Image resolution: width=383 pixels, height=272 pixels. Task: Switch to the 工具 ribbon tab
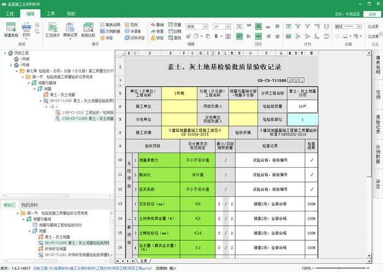pos(51,14)
